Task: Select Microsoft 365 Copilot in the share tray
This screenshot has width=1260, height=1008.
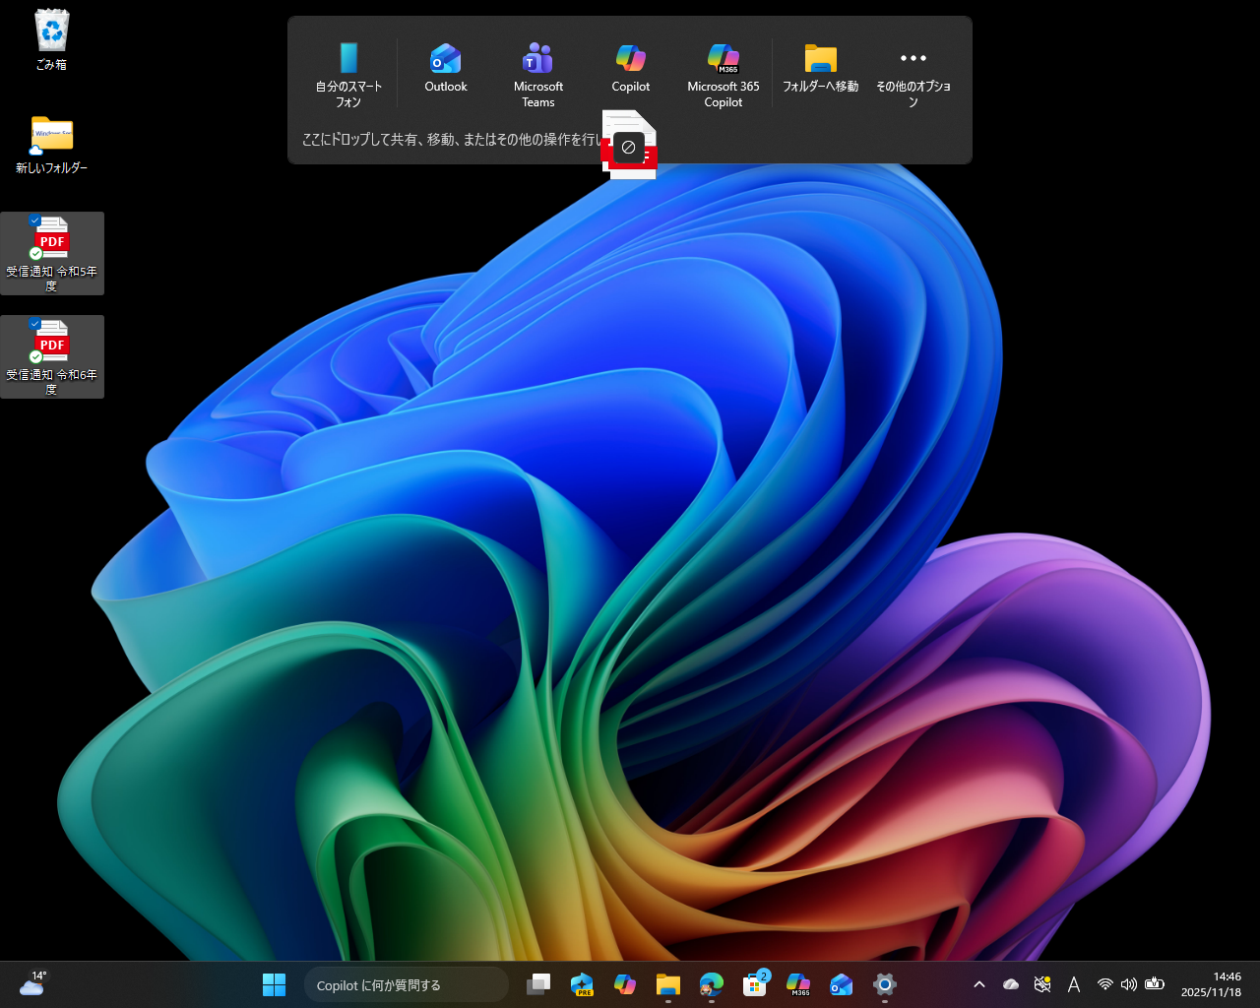Action: coord(724,74)
